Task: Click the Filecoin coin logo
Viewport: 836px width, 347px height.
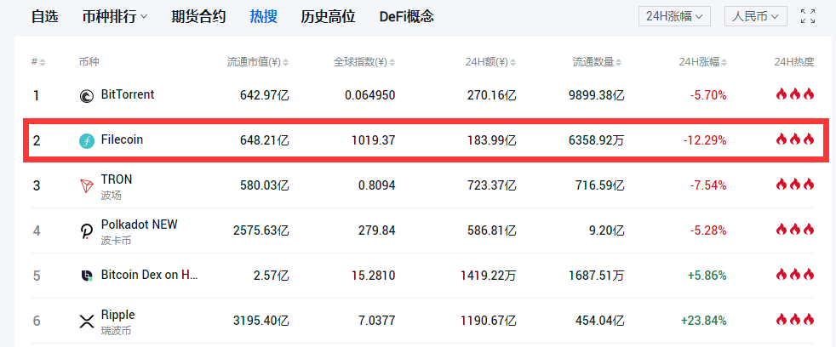Action: coord(86,141)
